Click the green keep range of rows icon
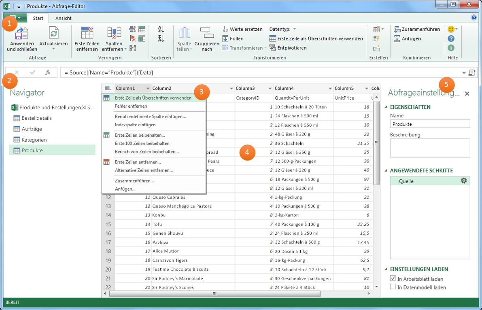Image resolution: width=482 pixels, height=310 pixels. 142,38
